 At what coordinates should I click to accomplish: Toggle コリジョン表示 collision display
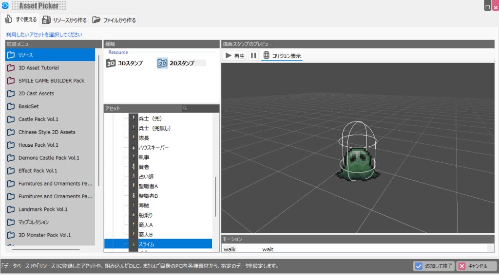pos(282,56)
